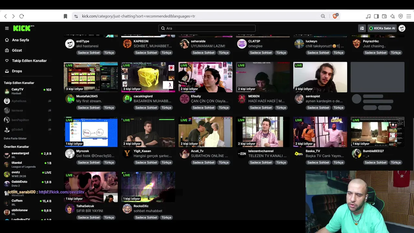Image resolution: width=414 pixels, height=233 pixels.
Task: Click the Mustafak2645 channel avatar
Action: (70, 99)
